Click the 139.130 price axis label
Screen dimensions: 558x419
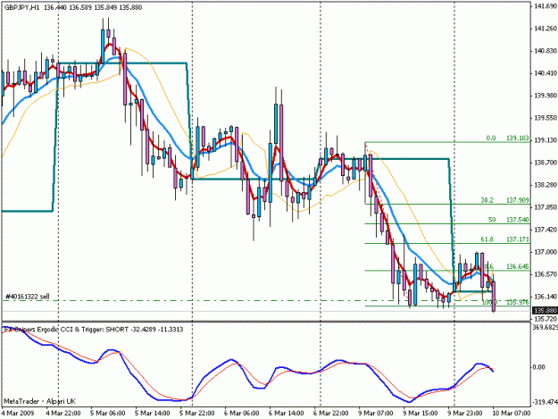click(546, 140)
